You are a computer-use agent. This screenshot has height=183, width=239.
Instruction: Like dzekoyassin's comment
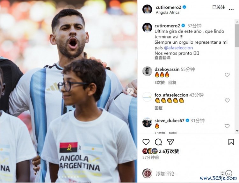pos(227,75)
